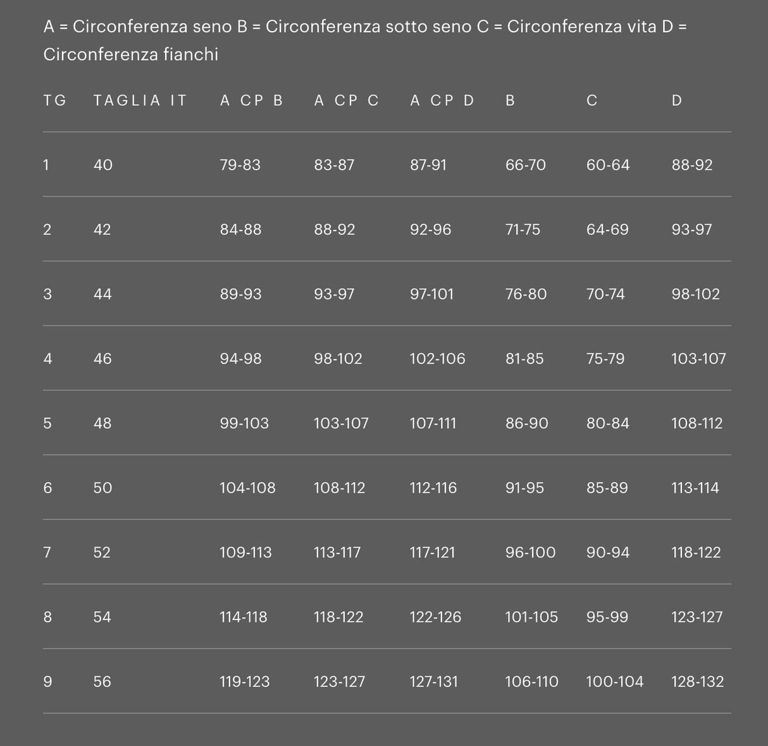
Task: Select the 128-132 hip value
Action: [698, 682]
